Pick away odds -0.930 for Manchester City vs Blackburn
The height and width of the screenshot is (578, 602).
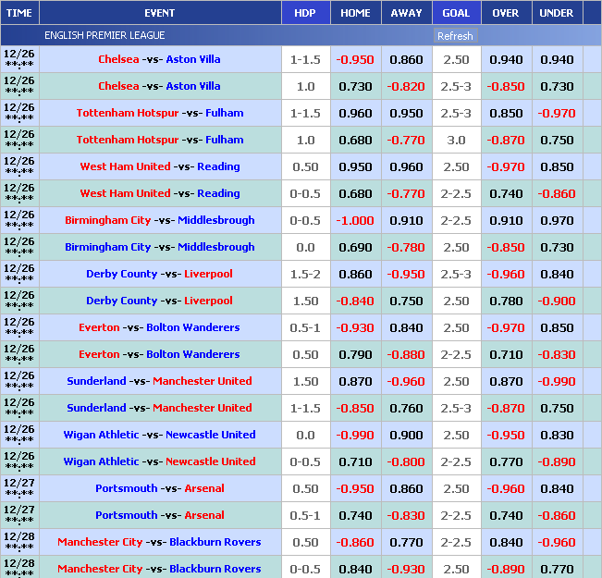coord(406,569)
